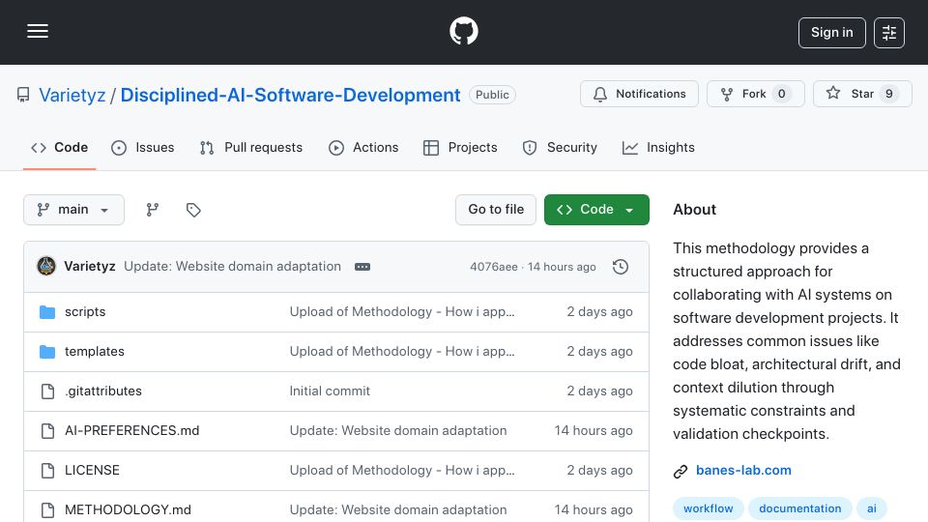Open the Projects tab
This screenshot has height=522, width=928.
(460, 147)
